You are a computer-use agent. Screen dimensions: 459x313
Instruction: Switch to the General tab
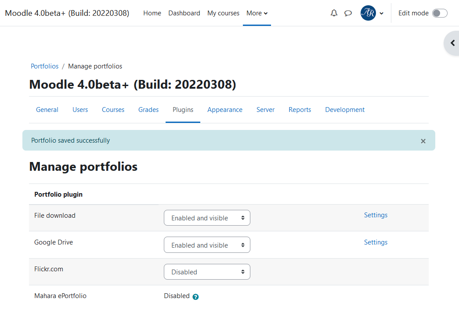(47, 110)
